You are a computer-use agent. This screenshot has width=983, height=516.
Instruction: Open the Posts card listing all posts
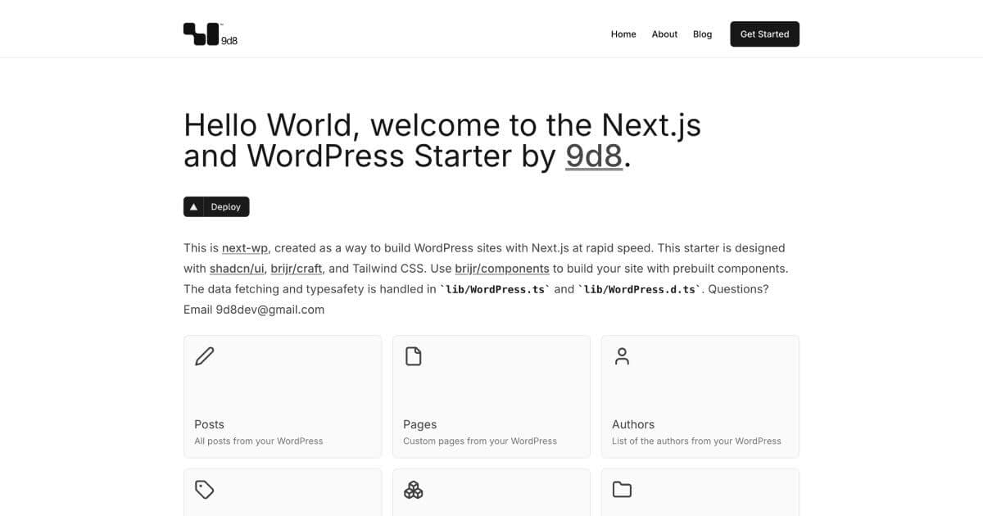(x=282, y=396)
